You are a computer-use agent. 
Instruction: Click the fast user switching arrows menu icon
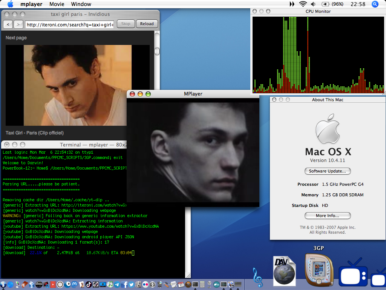(292, 4)
